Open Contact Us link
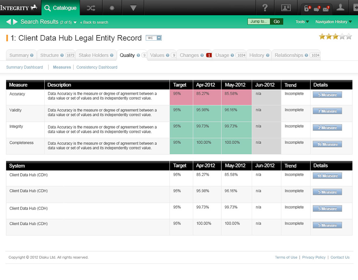Screen dimensions: 358x280 point(340,257)
